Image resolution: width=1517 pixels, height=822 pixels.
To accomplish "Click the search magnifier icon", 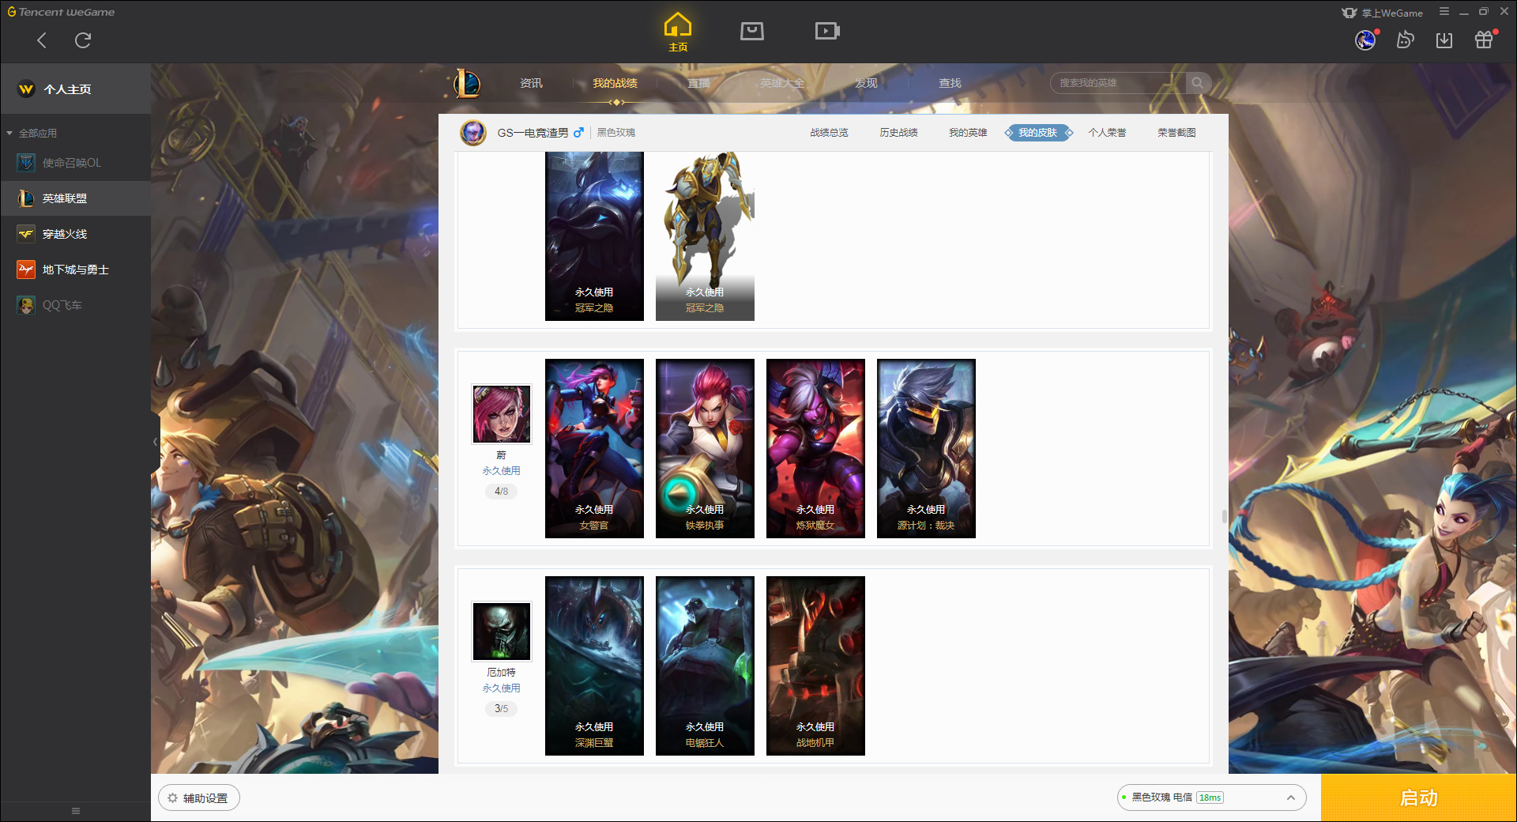I will [1198, 83].
